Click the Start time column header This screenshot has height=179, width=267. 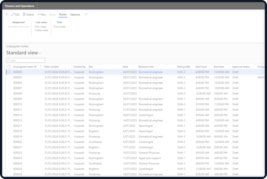(x=201, y=67)
